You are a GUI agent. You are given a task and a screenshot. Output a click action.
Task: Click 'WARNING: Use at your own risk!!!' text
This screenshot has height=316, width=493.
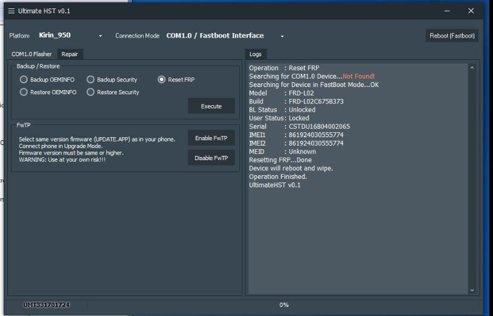(62, 160)
